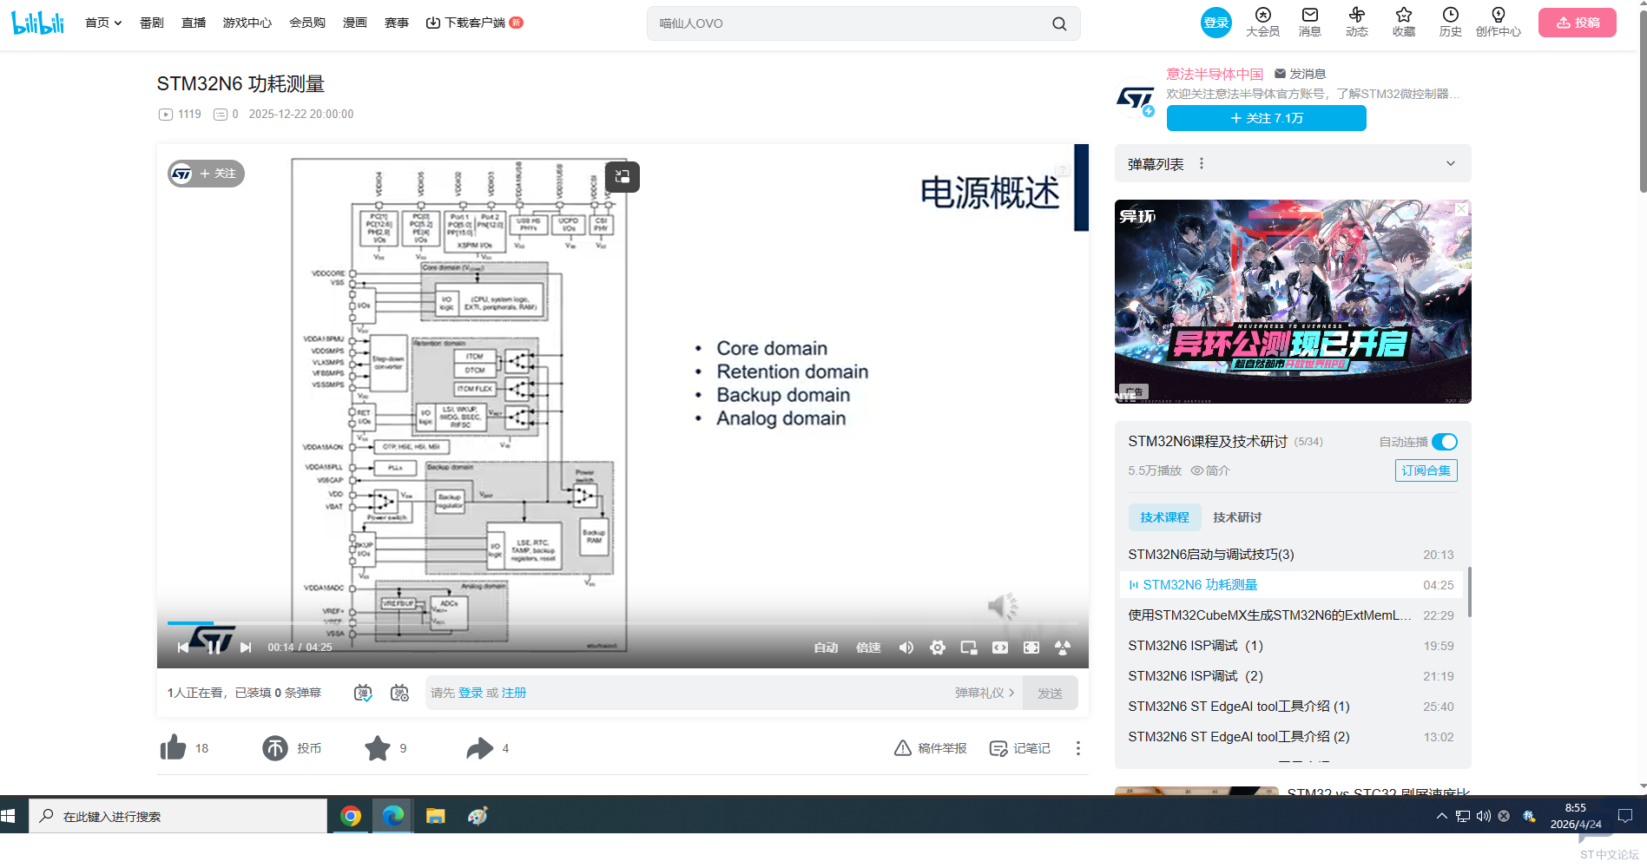The height and width of the screenshot is (868, 1647).
Task: Like the video with thumbs-up
Action: (x=173, y=747)
